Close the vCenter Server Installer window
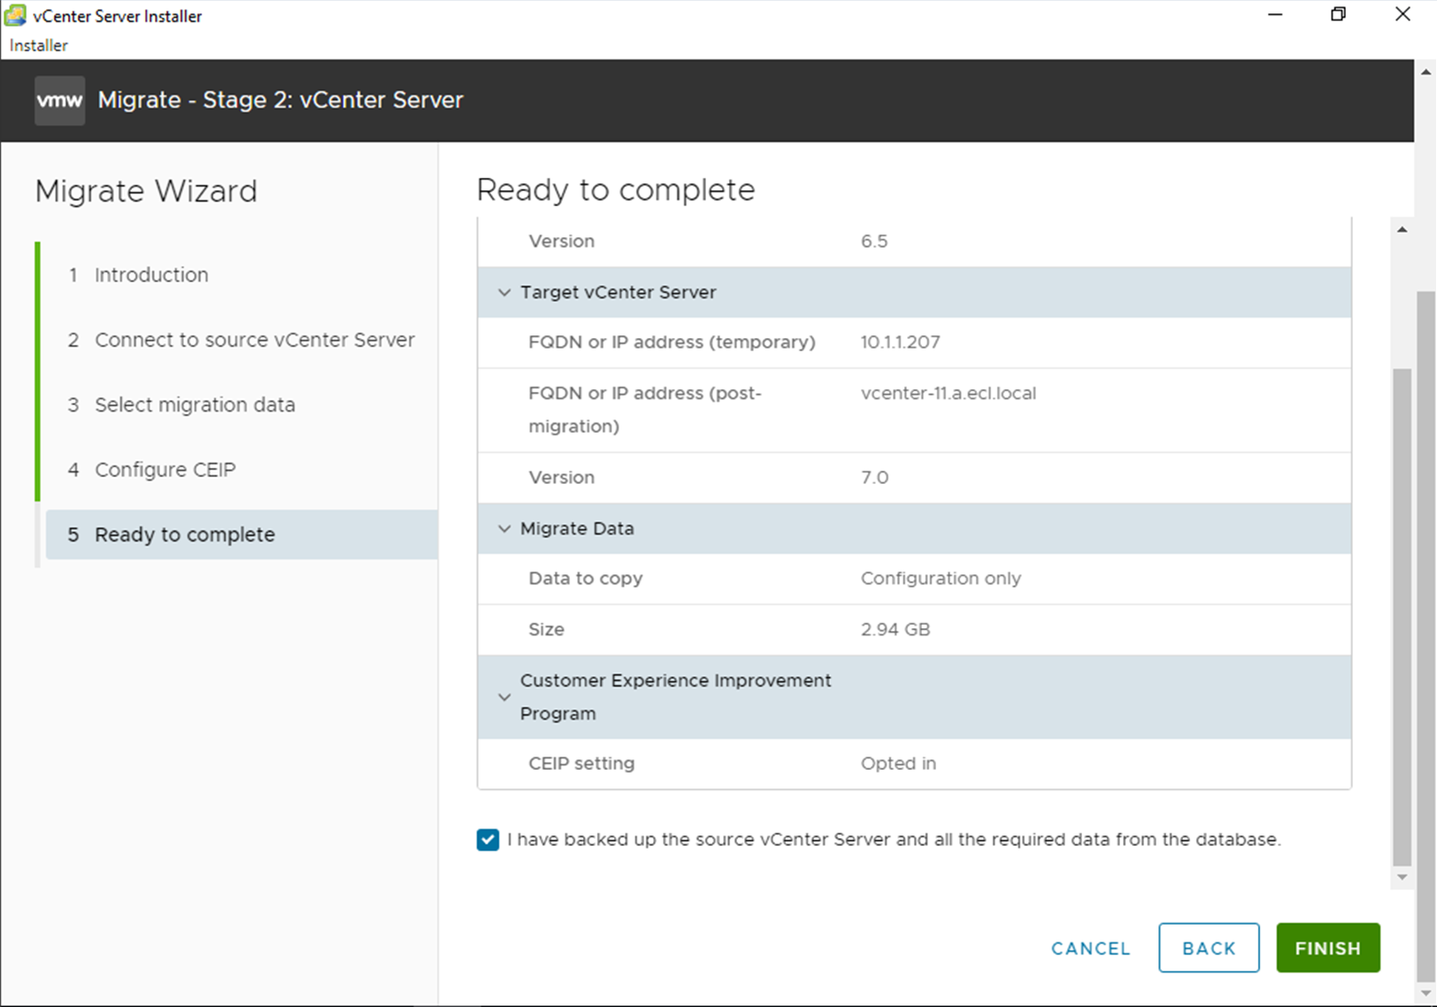Viewport: 1437px width, 1007px height. tap(1402, 15)
